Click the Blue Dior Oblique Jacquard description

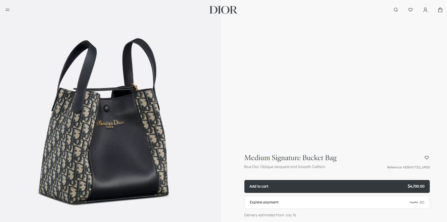pos(284,167)
